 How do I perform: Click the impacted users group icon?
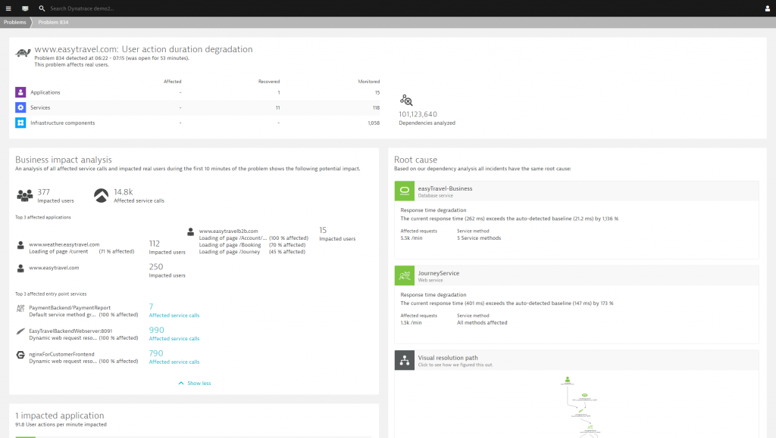point(25,195)
